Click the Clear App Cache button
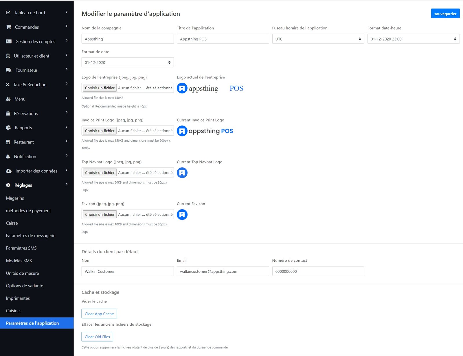The image size is (463, 356). point(99,314)
